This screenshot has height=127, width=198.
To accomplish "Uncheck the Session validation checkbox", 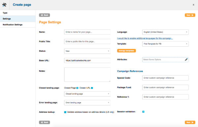I will click(x=143, y=112).
